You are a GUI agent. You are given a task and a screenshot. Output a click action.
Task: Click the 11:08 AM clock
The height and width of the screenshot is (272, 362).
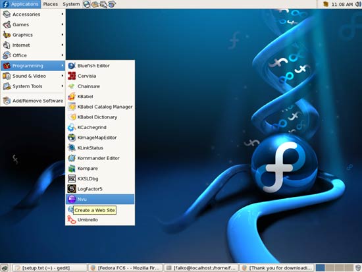pos(342,4)
